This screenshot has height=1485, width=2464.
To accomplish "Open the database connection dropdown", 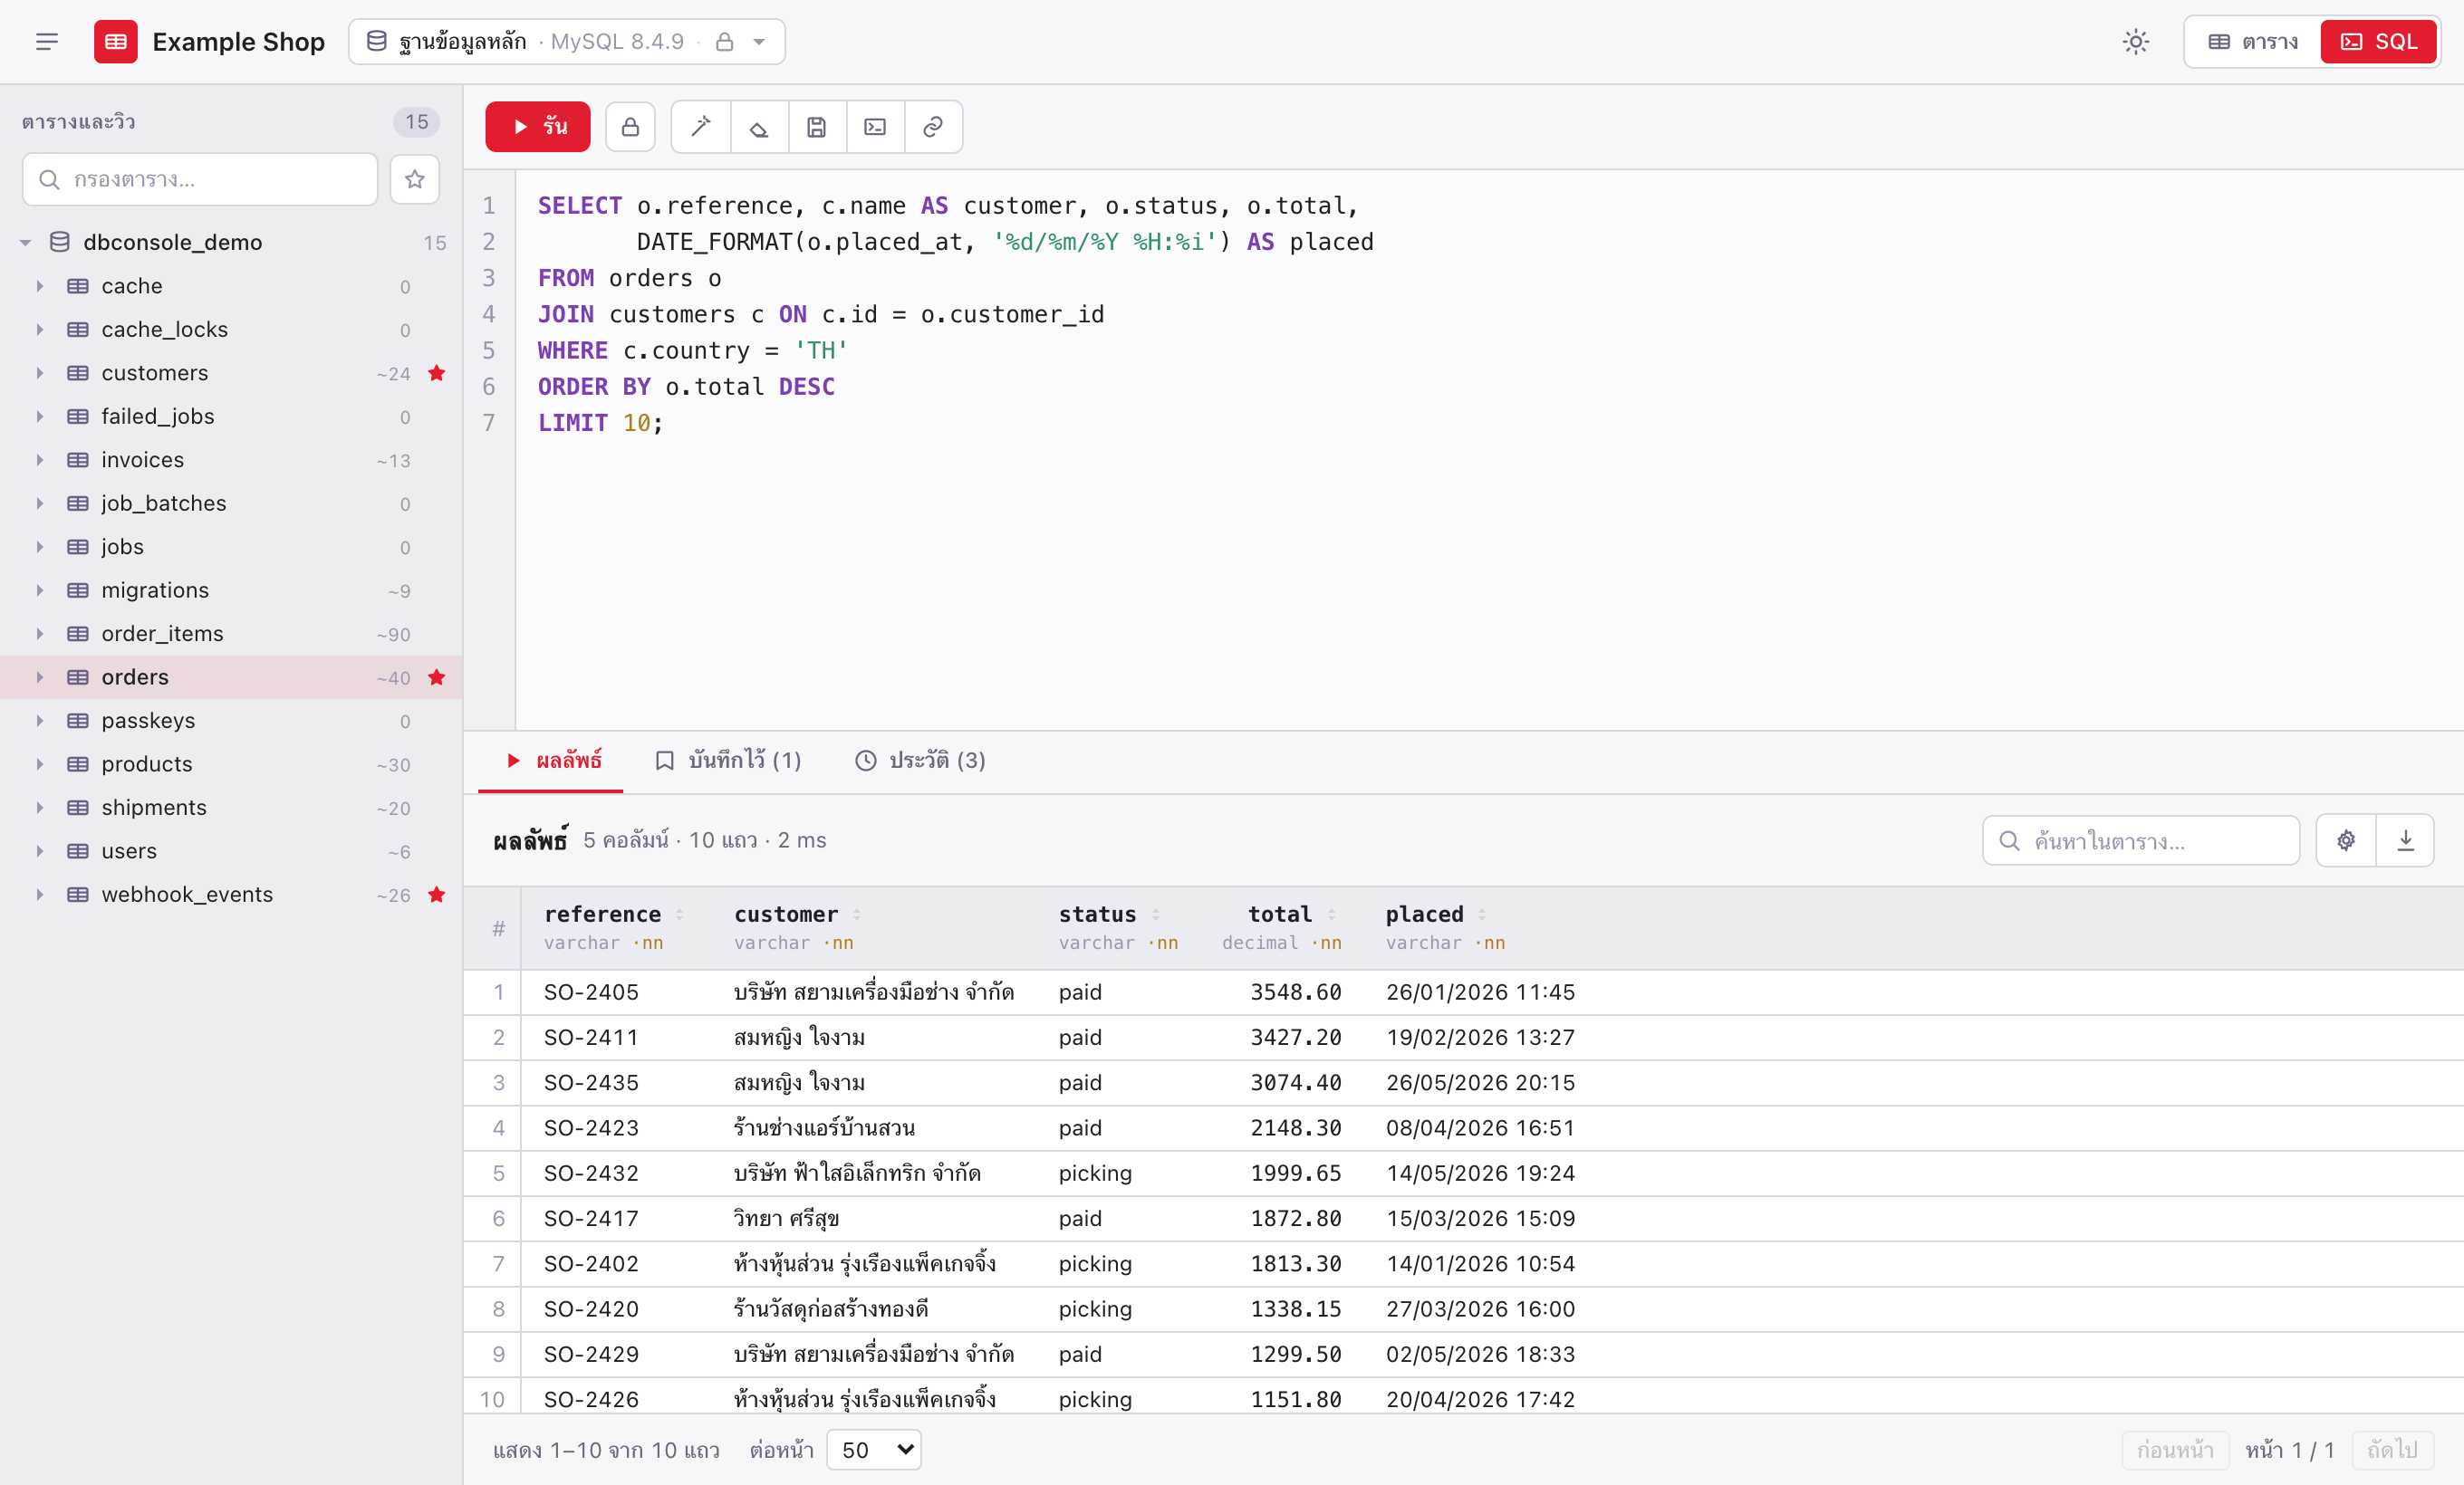I will coord(567,42).
